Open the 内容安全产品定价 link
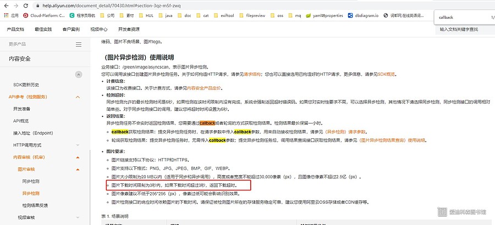 (x=204, y=88)
